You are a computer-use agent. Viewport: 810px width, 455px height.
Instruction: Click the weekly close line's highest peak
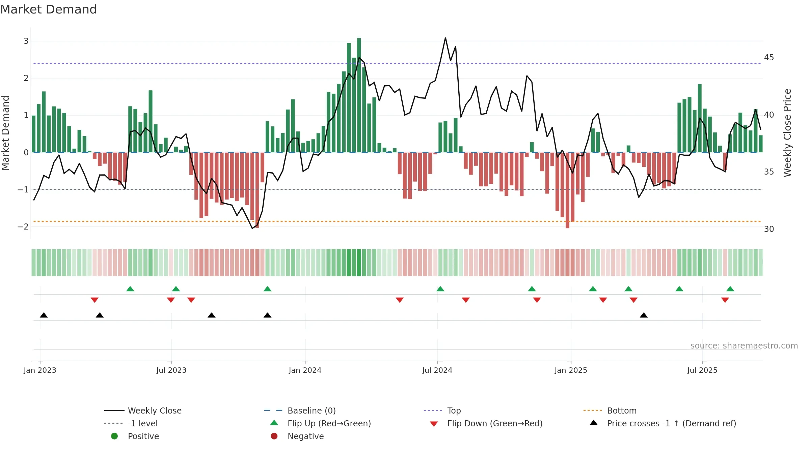coord(446,38)
